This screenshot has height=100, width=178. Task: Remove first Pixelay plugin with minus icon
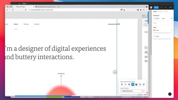tap(172, 30)
